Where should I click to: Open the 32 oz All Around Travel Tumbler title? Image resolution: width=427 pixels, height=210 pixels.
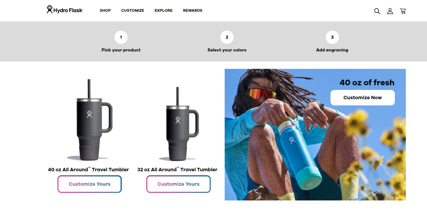point(177,170)
